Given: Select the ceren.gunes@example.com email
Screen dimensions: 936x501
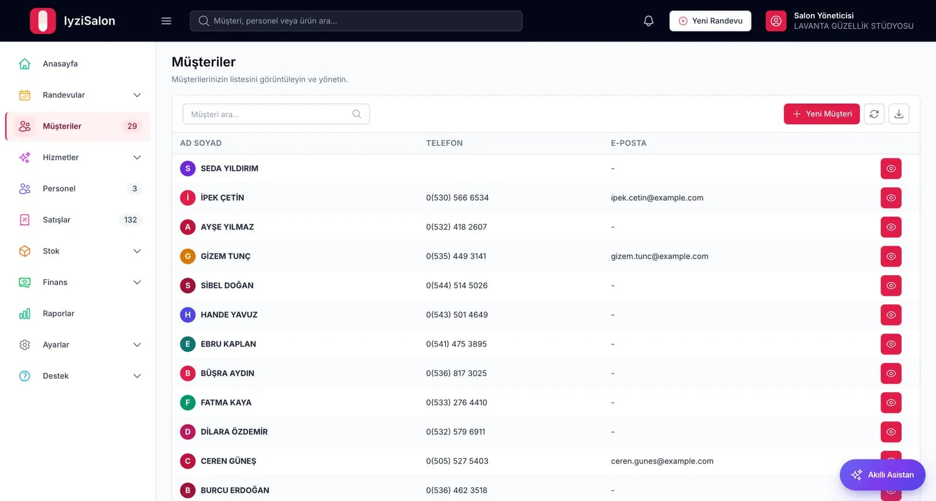Looking at the screenshot, I should click(662, 461).
